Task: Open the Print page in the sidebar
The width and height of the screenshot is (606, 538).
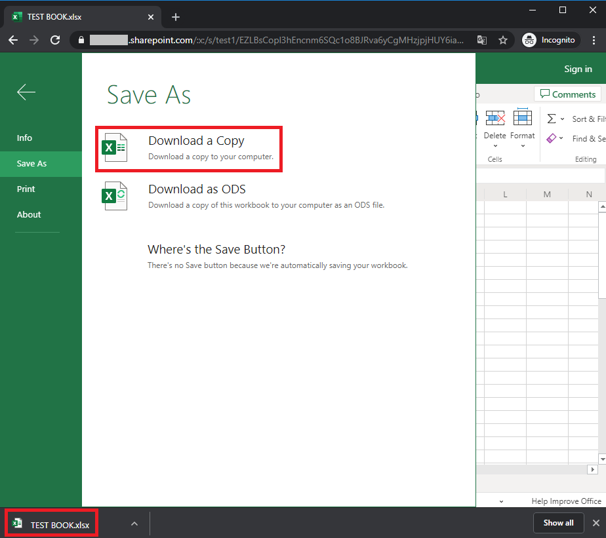Action: [x=26, y=189]
